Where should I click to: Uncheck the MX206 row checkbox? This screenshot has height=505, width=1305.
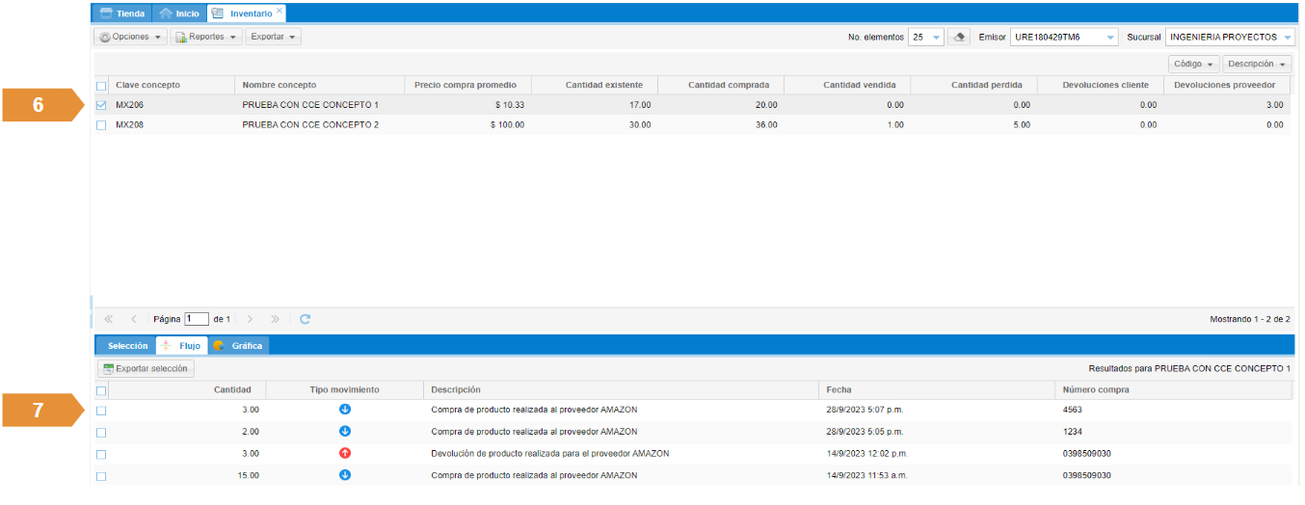101,105
